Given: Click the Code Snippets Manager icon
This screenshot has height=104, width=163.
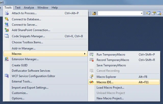Looking at the screenshot, I should point(7,36).
